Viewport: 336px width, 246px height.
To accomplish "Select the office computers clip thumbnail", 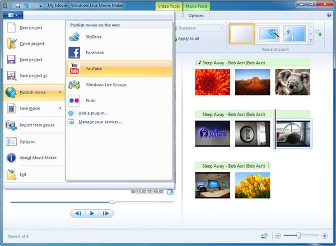I will point(212,185).
